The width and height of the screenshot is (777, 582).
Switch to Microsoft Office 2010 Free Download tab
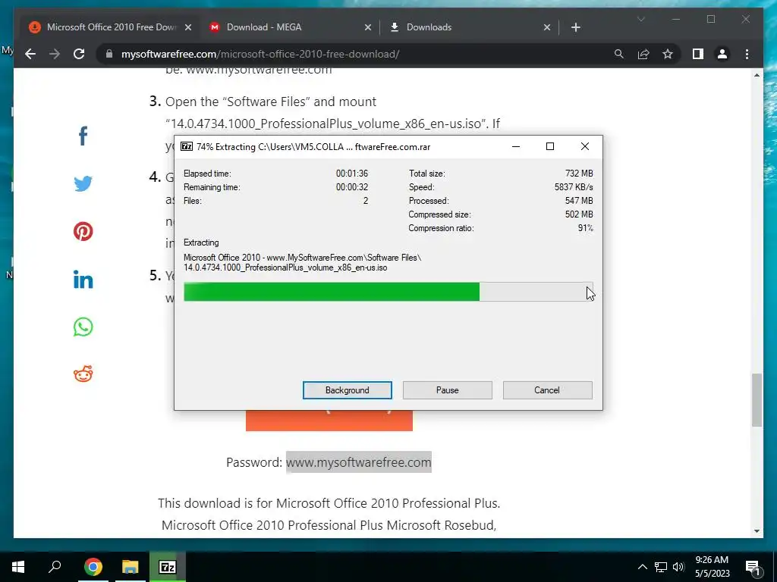click(111, 27)
